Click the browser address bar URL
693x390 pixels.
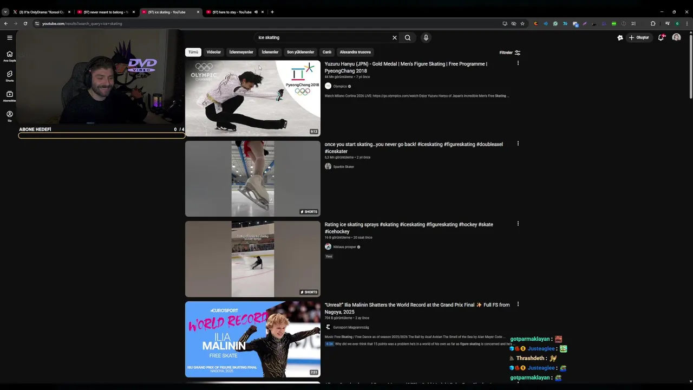tap(82, 23)
